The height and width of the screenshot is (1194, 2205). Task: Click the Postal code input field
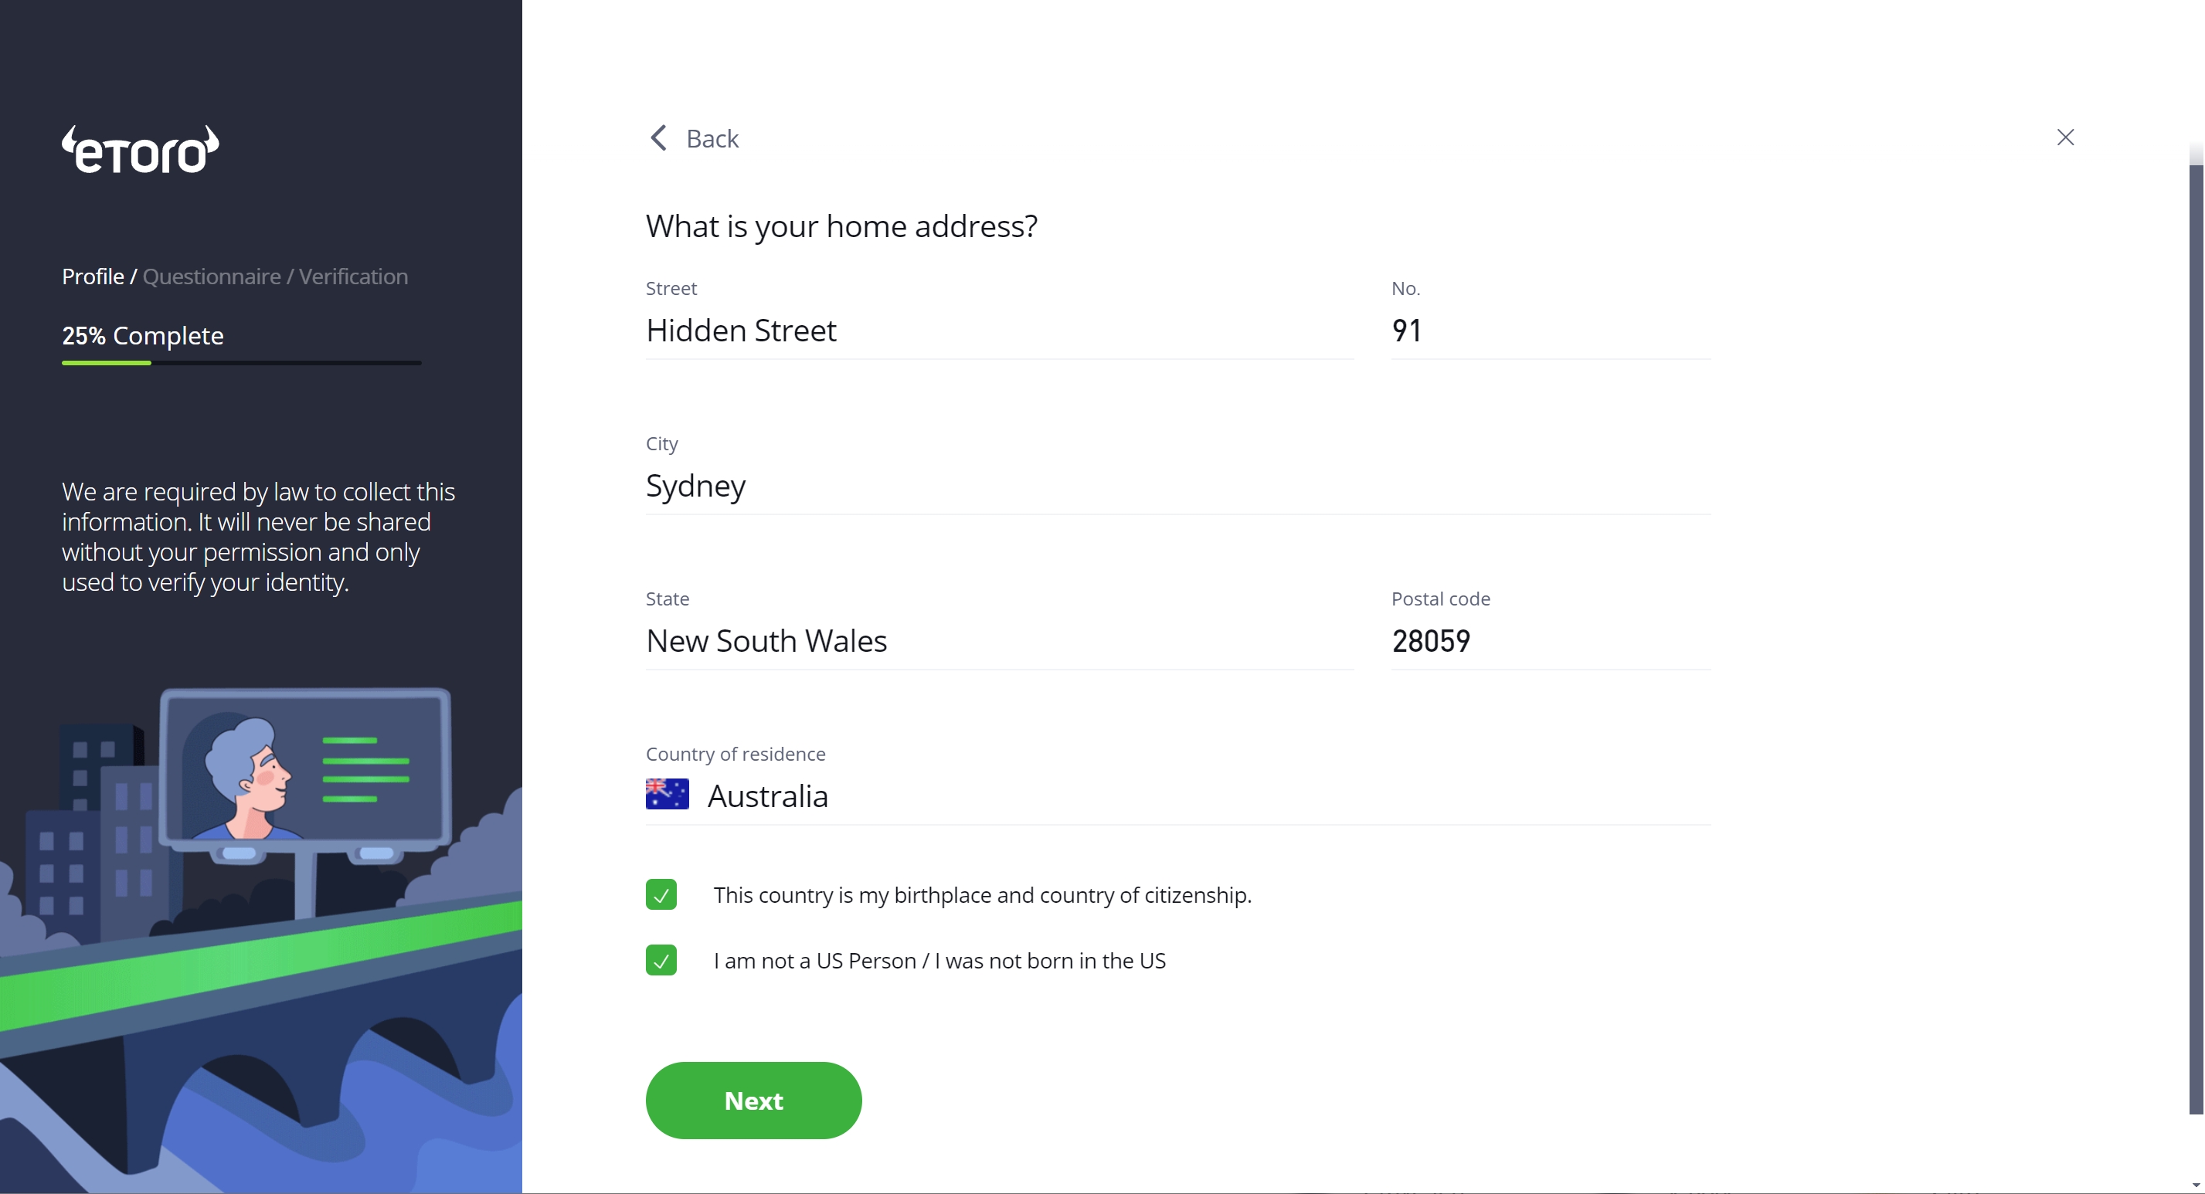click(x=1550, y=641)
